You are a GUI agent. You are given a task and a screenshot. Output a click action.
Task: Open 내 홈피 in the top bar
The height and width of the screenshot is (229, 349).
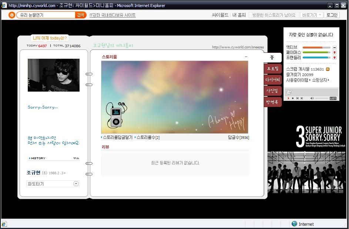(239, 15)
